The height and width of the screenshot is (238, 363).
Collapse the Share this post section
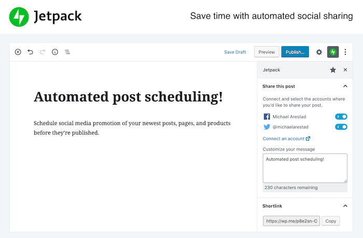(x=345, y=86)
